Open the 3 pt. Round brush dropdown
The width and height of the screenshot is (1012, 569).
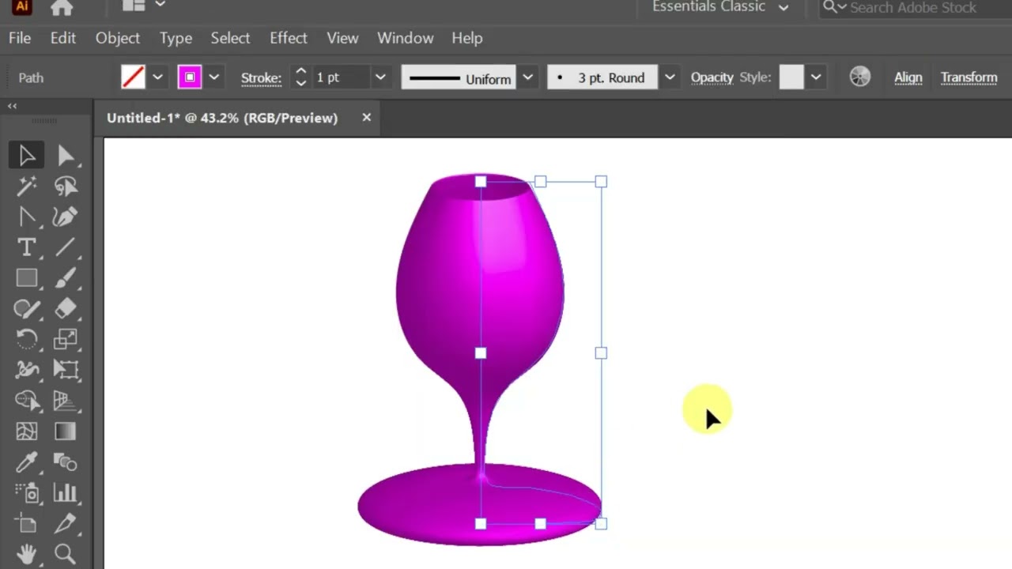tap(670, 77)
